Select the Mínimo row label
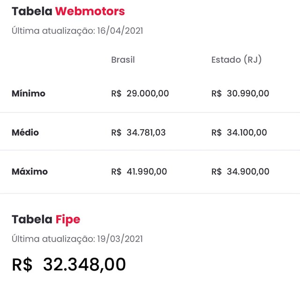Image resolution: width=300 pixels, height=293 pixels. click(x=29, y=94)
